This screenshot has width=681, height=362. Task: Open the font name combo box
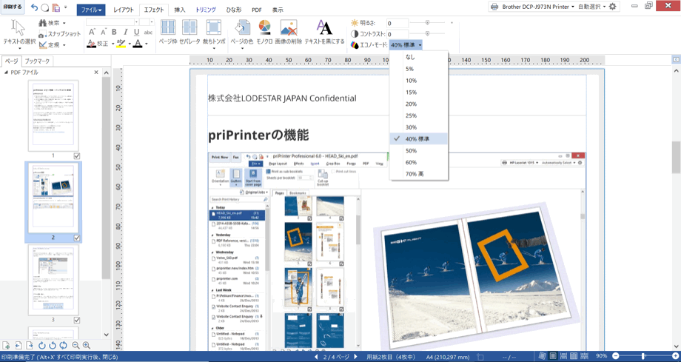click(112, 21)
